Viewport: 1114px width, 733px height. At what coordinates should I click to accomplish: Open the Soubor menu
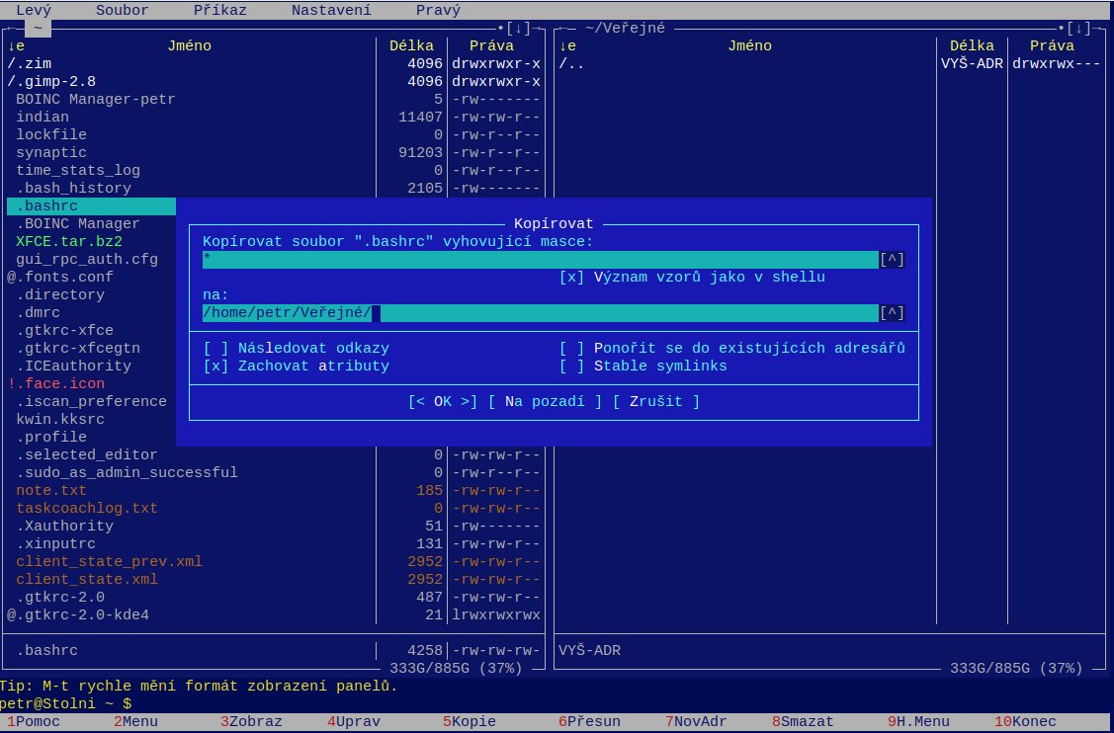coord(123,10)
